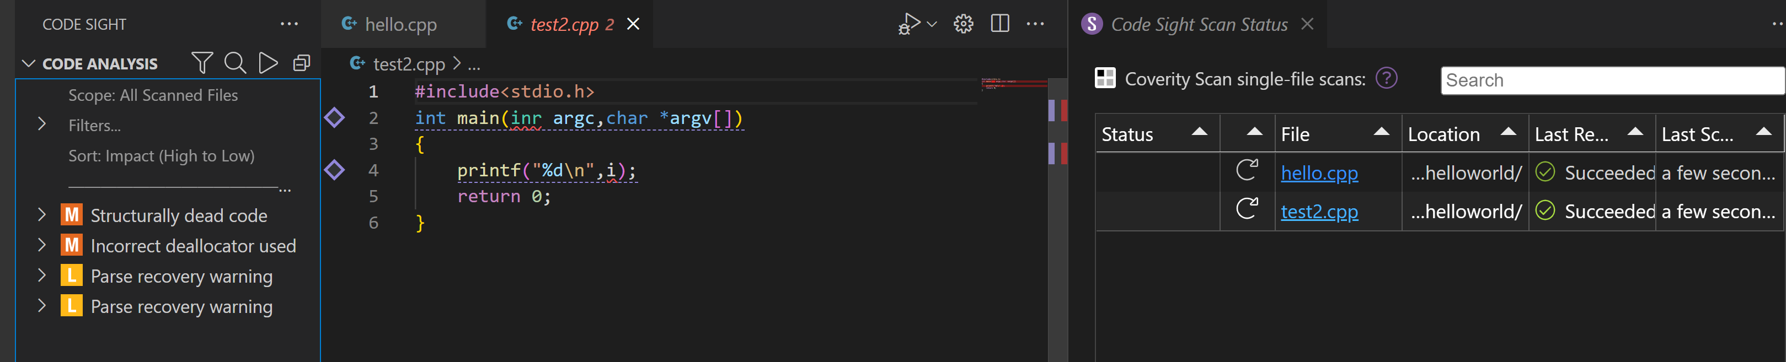The height and width of the screenshot is (362, 1786).
Task: Click the Code Sight S logo icon
Action: (x=1092, y=24)
